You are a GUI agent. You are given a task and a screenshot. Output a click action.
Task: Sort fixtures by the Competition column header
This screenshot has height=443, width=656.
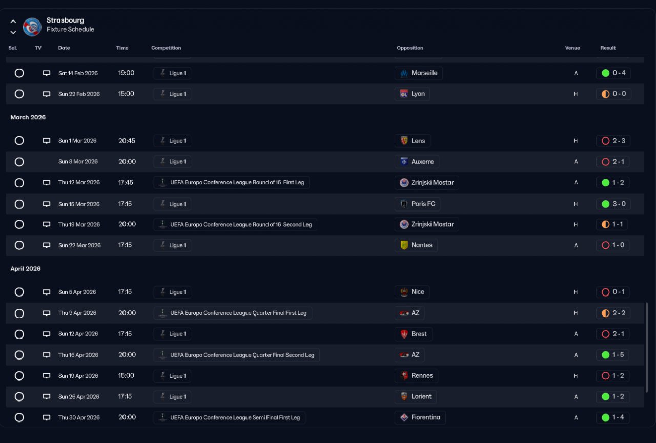click(166, 48)
